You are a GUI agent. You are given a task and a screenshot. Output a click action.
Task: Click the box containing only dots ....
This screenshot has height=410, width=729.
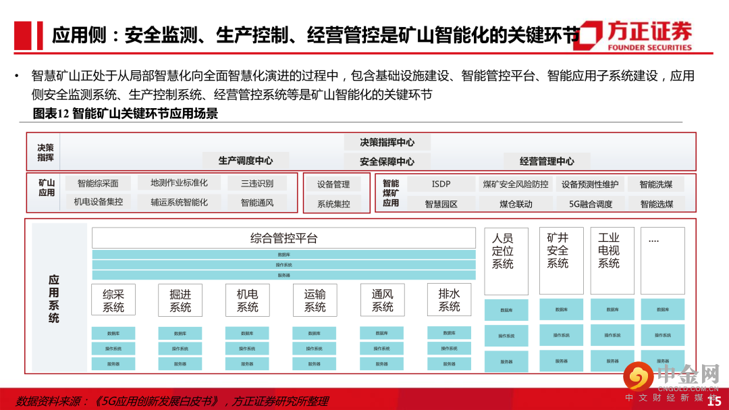pos(663,261)
